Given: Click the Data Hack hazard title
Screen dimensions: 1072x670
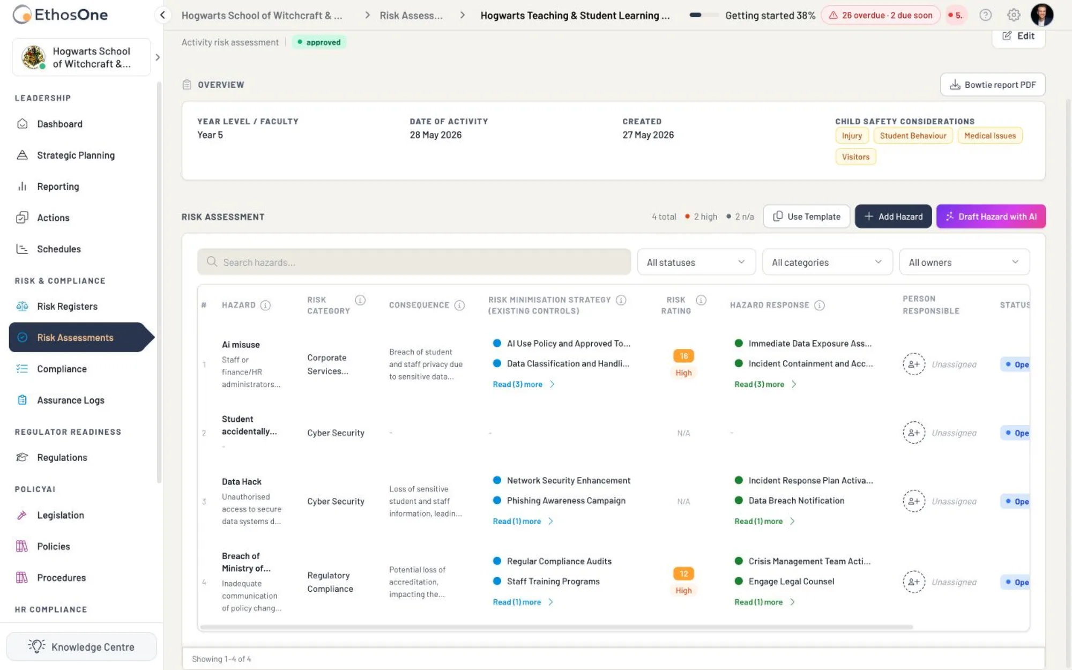Looking at the screenshot, I should (x=242, y=482).
